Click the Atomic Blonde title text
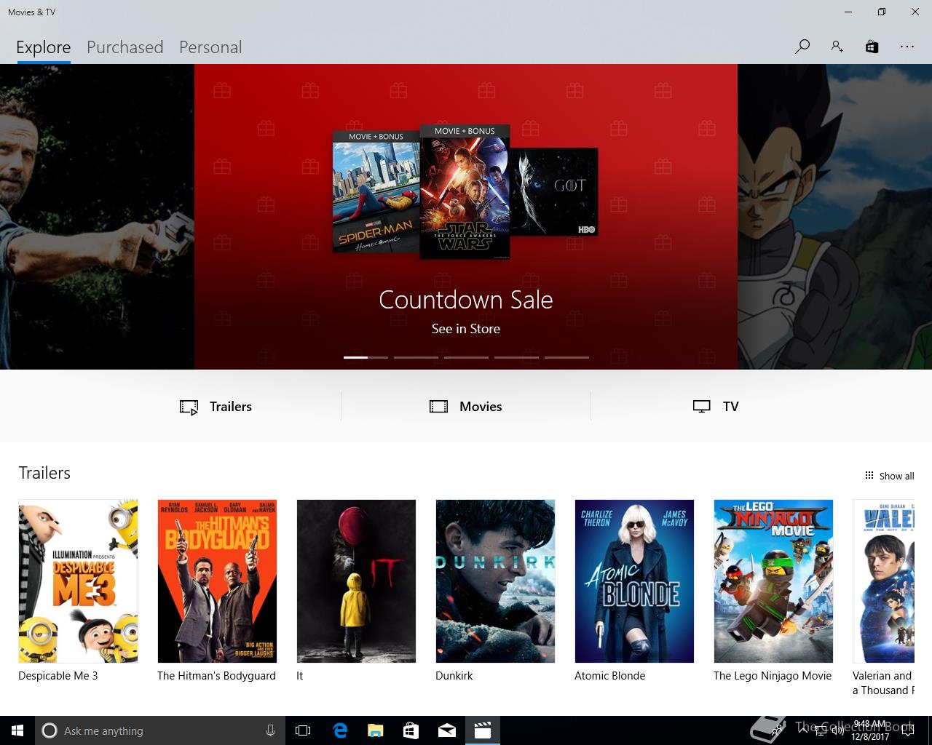The height and width of the screenshot is (745, 932). 610,676
